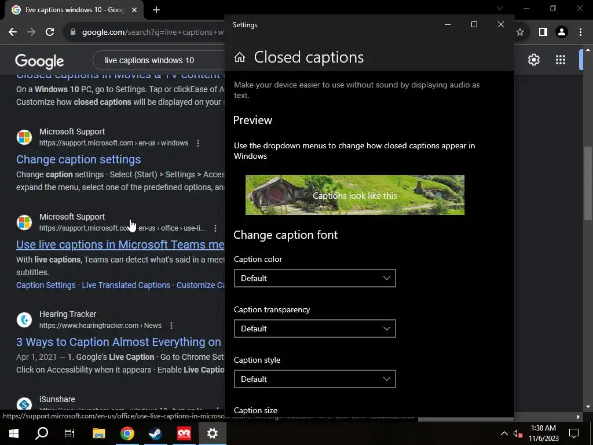Open more options for first Microsoft Support result
This screenshot has height=445, width=593.
[198, 143]
